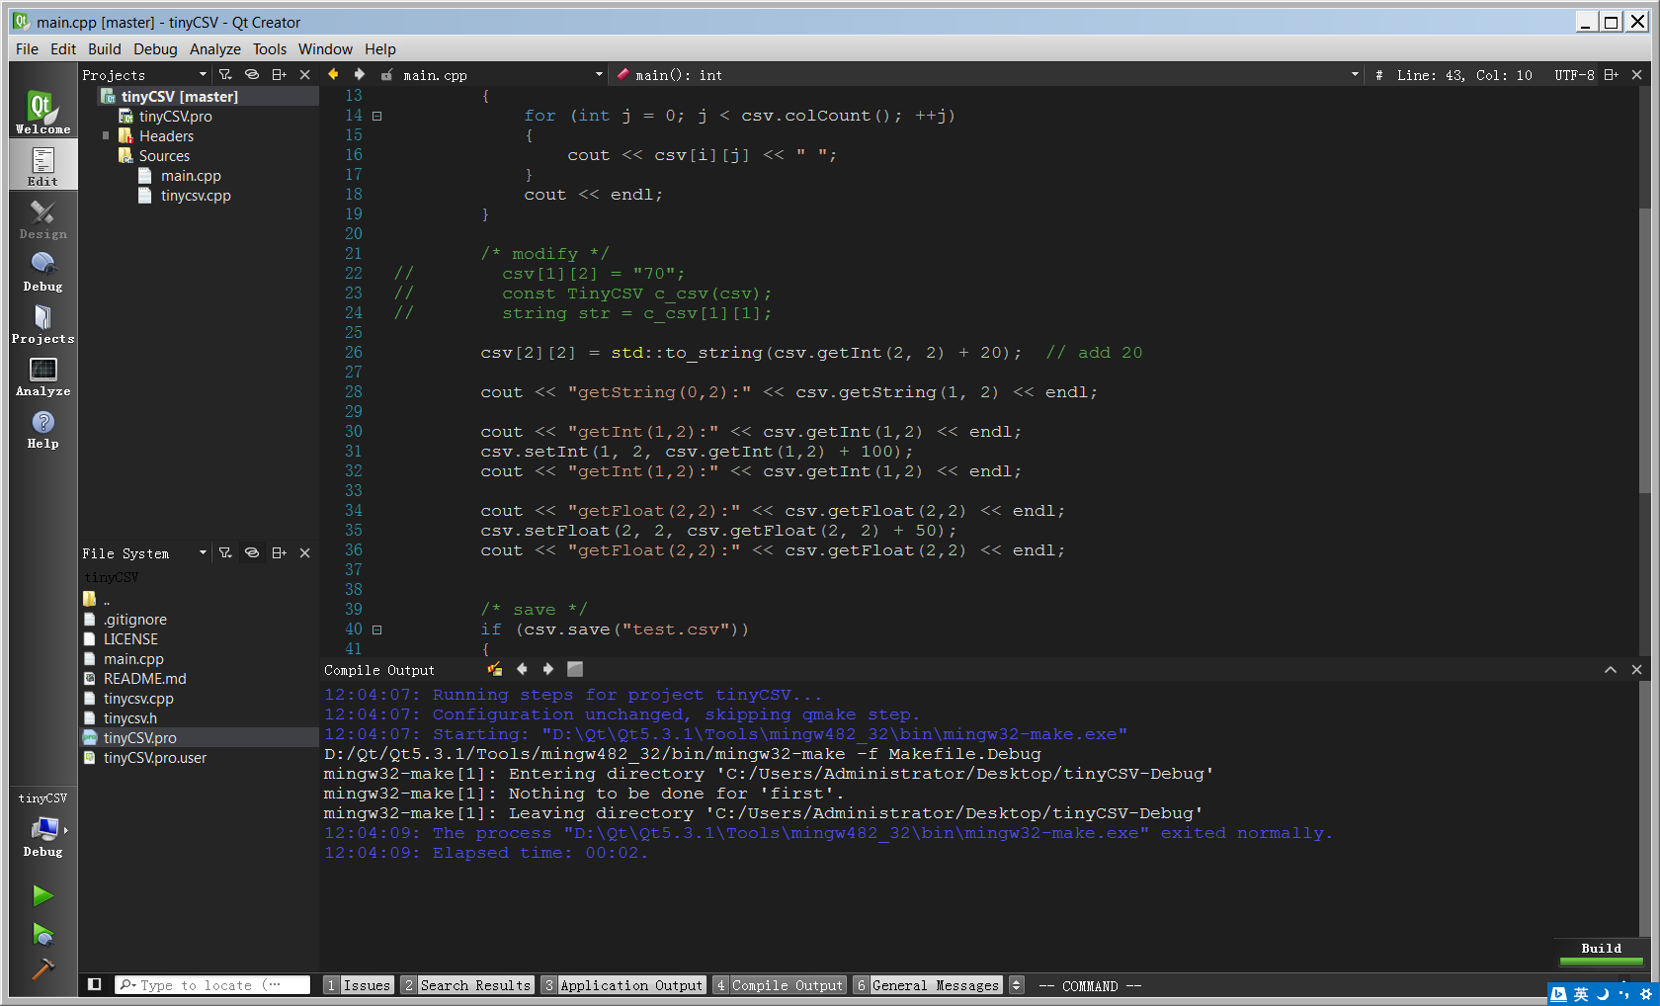This screenshot has width=1660, height=1006.
Task: Click the Line/Col position indicator
Action: click(x=1464, y=74)
